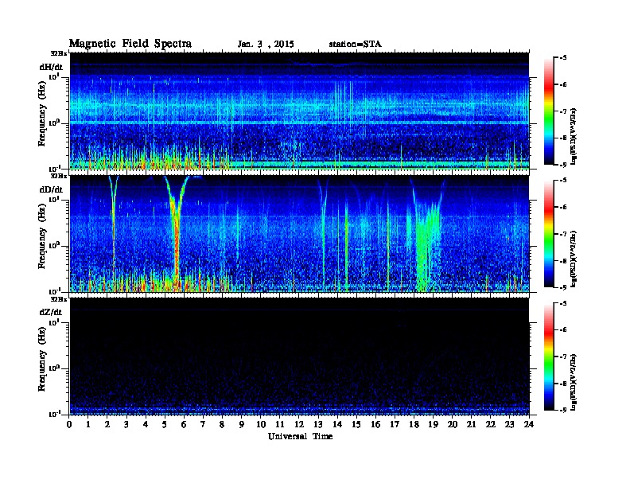The height and width of the screenshot is (487, 630).
Task: Click the color scale bar beside the dH/dt panel
Action: click(549, 111)
